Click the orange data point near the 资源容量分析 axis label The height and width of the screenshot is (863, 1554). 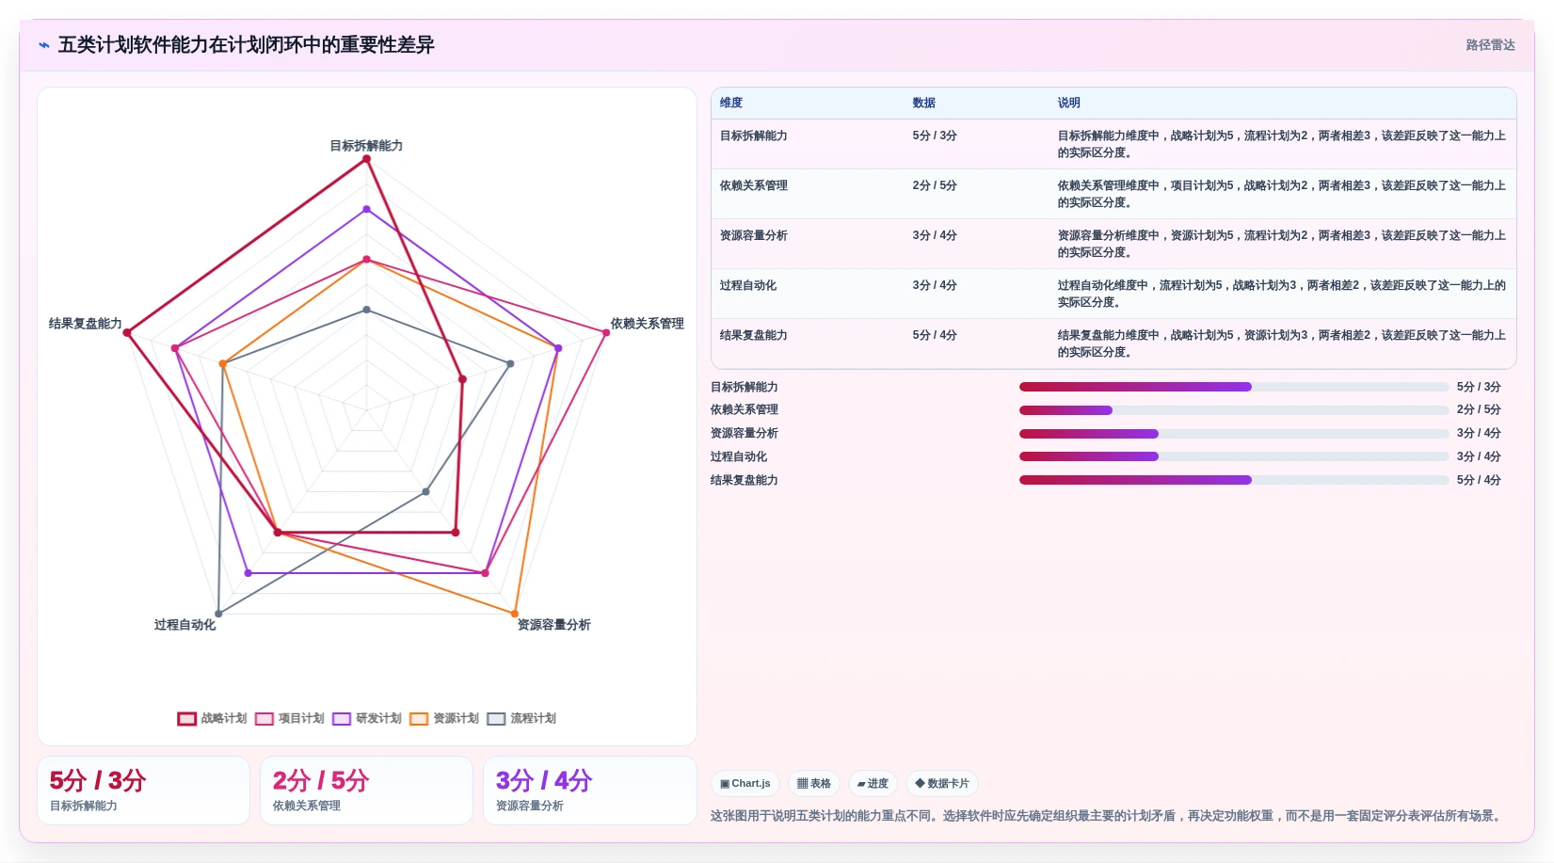515,614
